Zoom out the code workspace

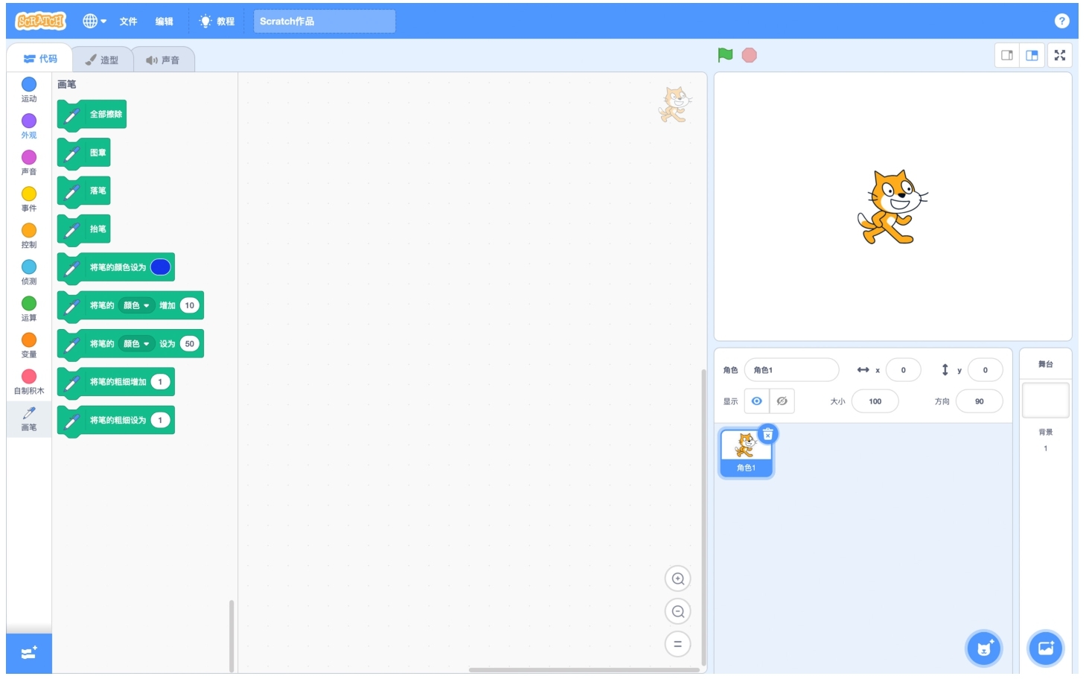(x=678, y=611)
